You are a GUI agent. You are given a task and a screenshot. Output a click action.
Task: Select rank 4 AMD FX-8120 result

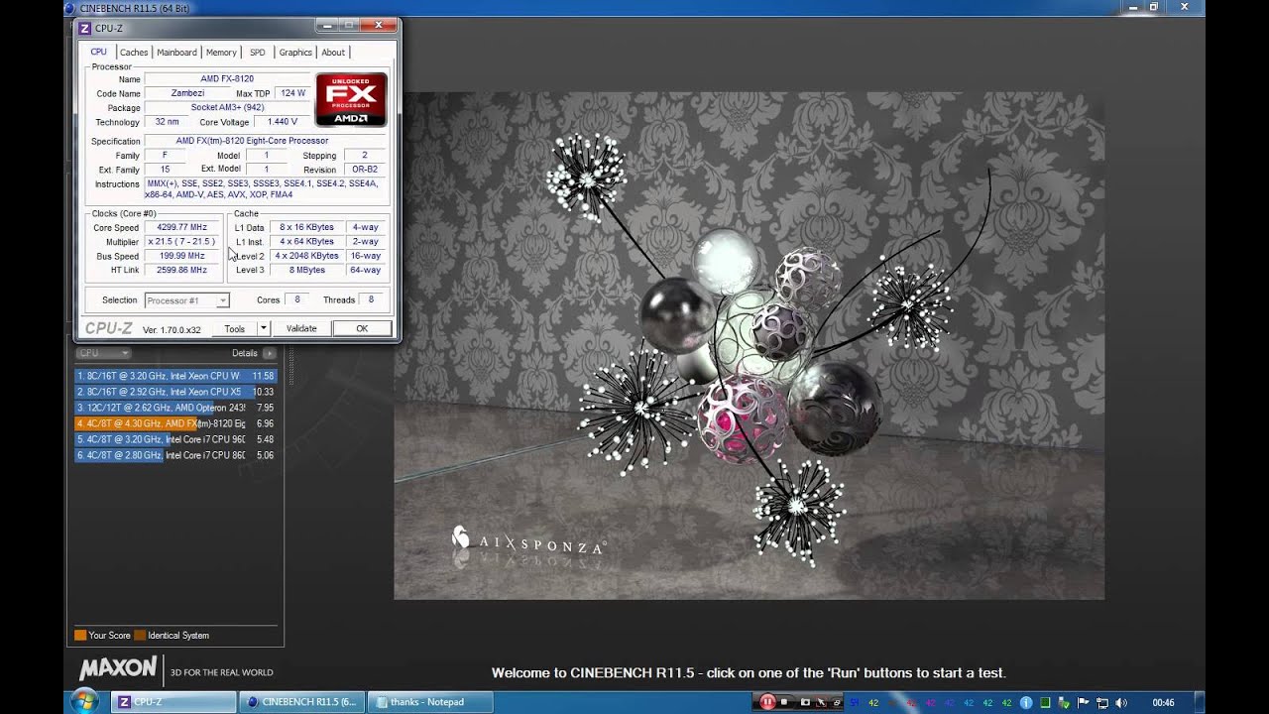[x=175, y=423]
